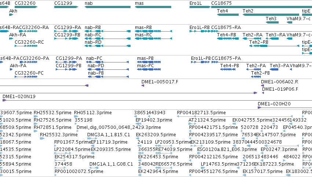Click EST RH72851.5prime
The width and height of the screenshot is (312, 177).
pos(36,131)
